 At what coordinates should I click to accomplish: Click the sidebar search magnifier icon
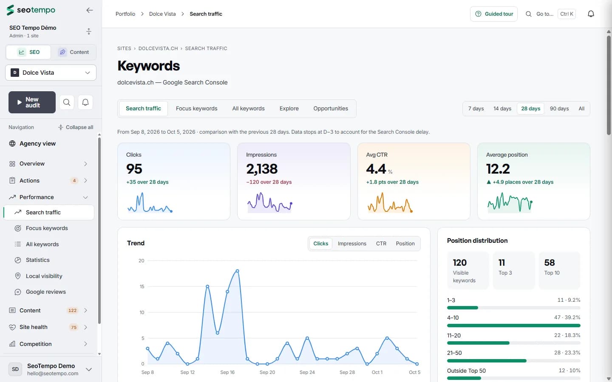pos(67,102)
